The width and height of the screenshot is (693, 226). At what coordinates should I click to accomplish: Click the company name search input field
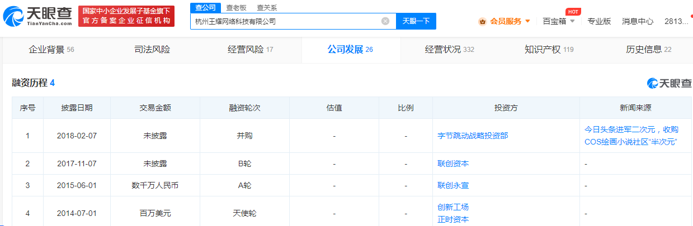pos(293,21)
